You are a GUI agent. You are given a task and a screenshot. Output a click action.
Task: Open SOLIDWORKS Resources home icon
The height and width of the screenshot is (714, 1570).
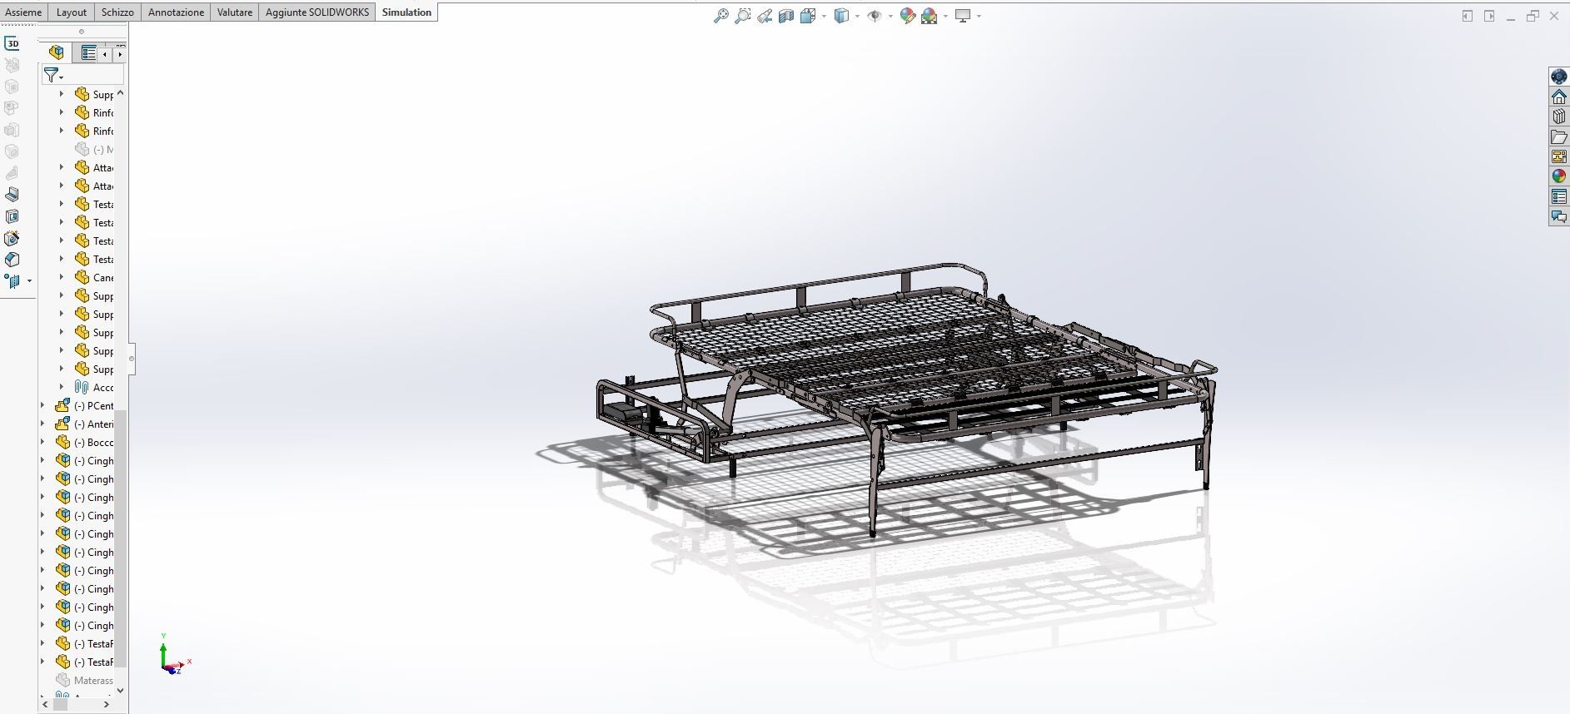1559,97
